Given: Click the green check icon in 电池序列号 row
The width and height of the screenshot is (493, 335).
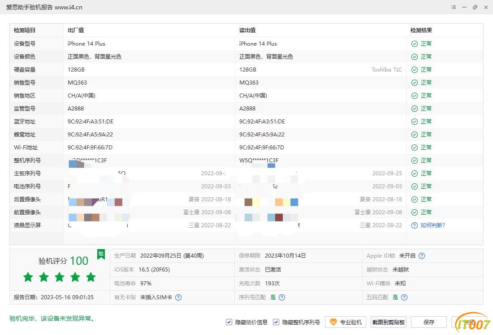Looking at the screenshot, I should [x=415, y=187].
